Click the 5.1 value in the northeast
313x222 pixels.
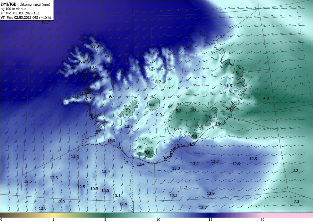[238, 73]
